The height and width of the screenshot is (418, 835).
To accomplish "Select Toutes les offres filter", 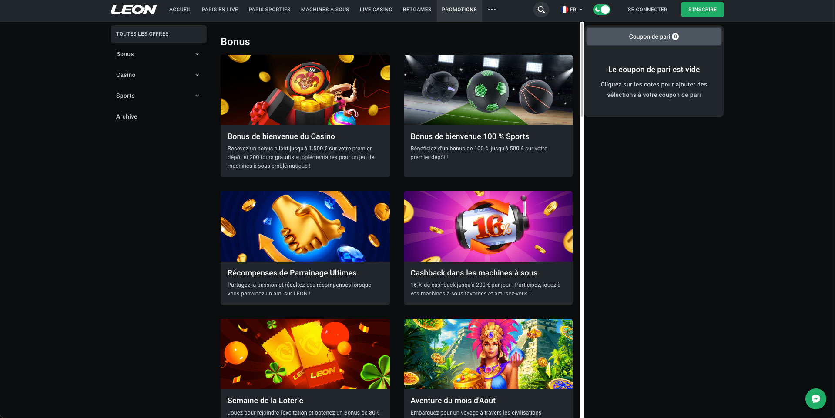I will (158, 34).
